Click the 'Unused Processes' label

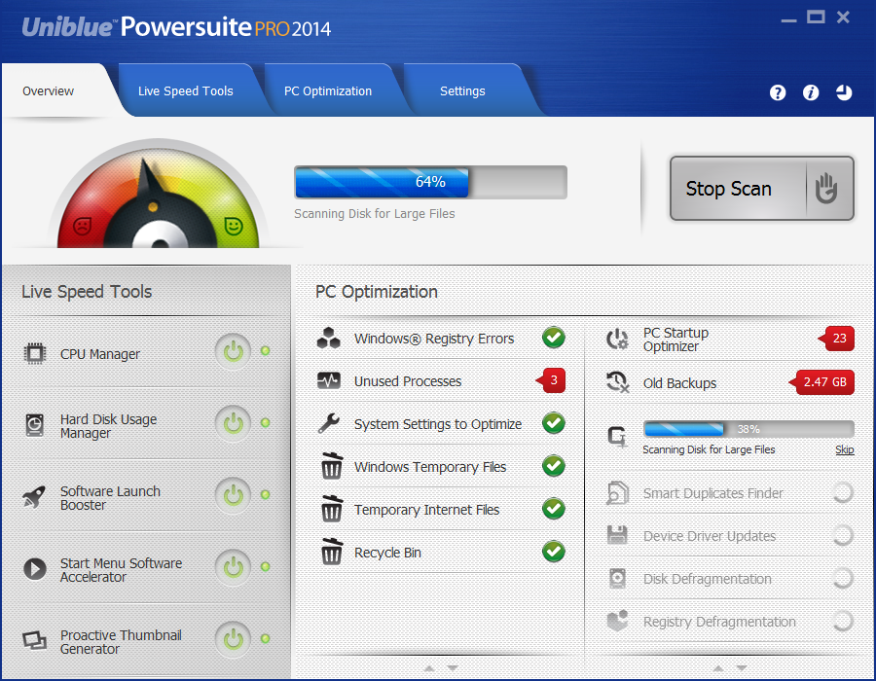pos(408,381)
